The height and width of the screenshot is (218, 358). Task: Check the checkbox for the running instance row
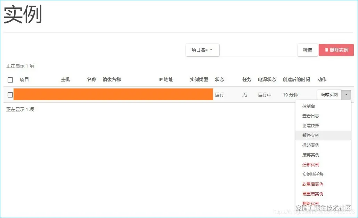point(10,94)
